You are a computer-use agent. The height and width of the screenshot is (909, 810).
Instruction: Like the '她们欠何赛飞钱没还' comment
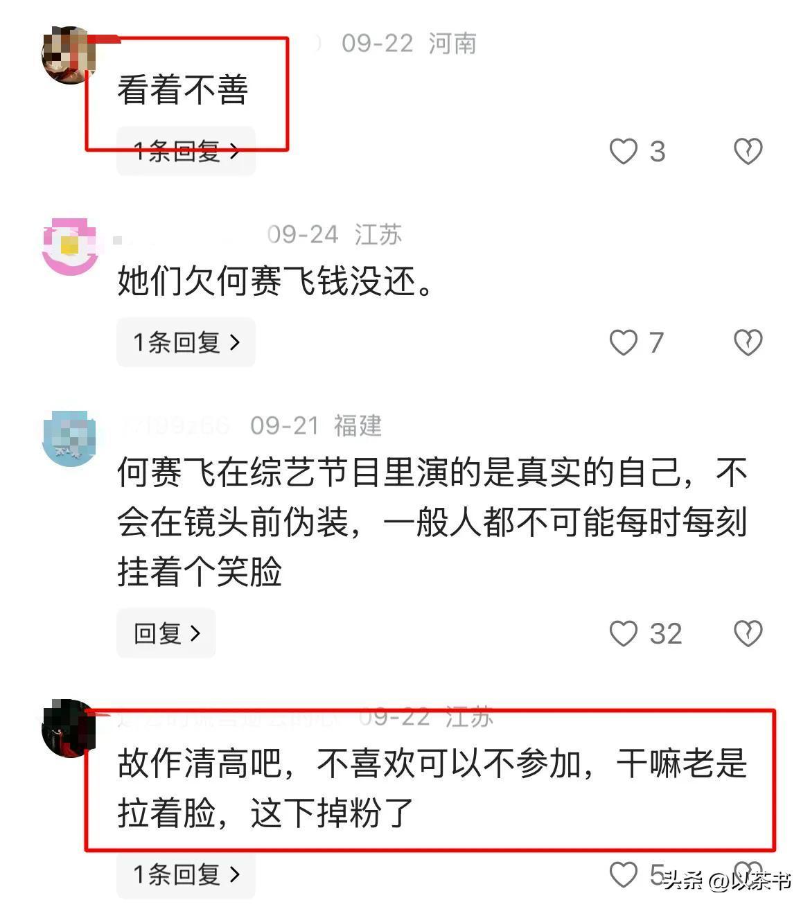(623, 342)
